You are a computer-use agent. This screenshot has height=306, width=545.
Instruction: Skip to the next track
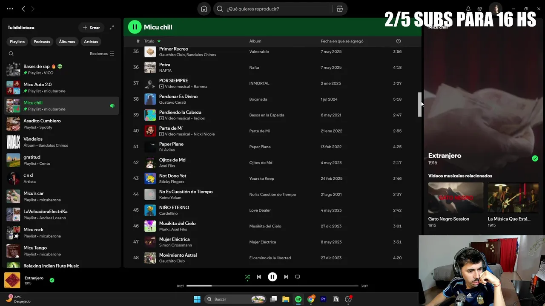point(286,277)
